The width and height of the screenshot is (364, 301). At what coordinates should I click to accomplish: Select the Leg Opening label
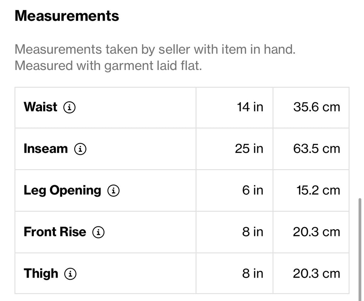62,191
